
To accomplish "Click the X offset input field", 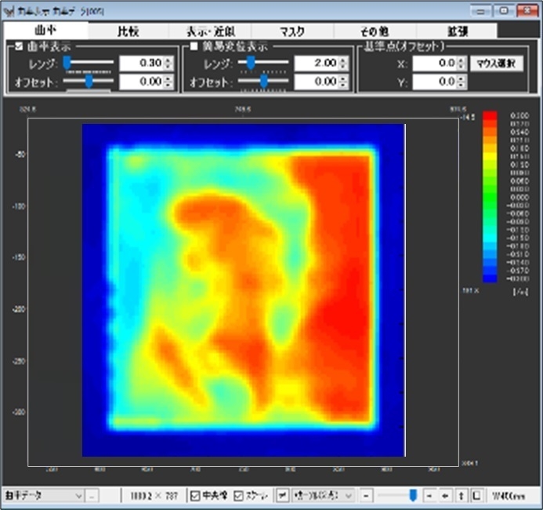I will coord(435,63).
